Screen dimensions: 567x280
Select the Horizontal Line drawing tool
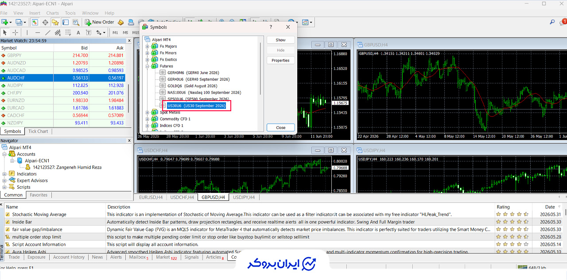(x=38, y=32)
